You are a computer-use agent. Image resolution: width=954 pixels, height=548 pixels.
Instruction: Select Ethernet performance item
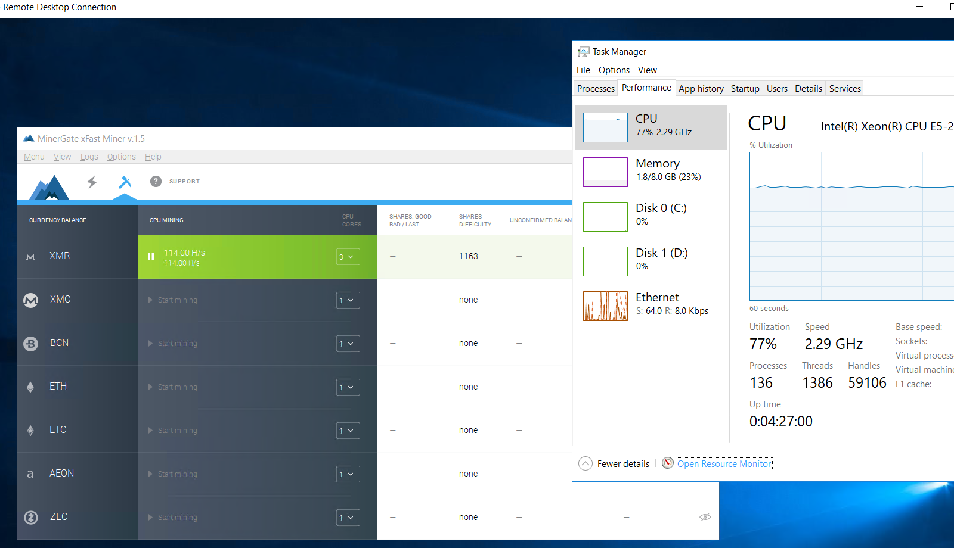[651, 306]
